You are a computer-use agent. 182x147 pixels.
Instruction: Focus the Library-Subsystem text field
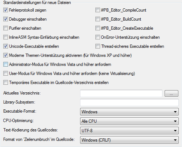pos(129,102)
